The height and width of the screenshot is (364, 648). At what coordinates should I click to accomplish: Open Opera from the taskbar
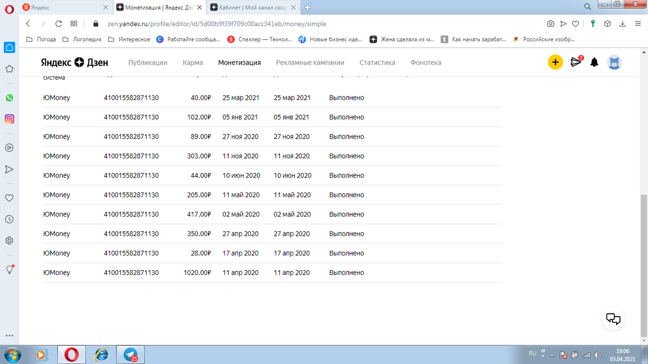coord(71,355)
